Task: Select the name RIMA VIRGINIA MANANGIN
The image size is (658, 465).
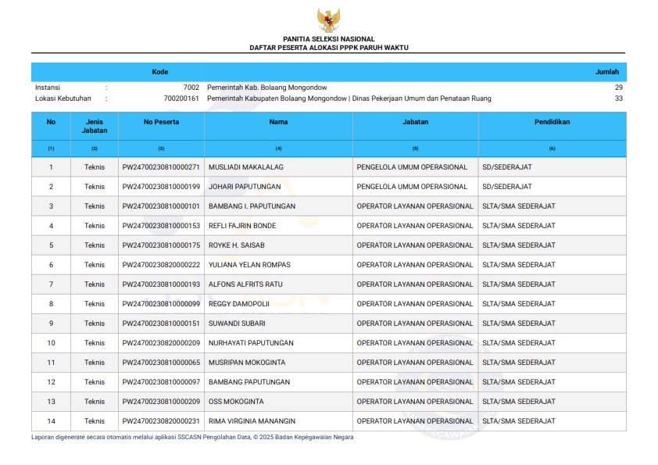Action: click(252, 421)
